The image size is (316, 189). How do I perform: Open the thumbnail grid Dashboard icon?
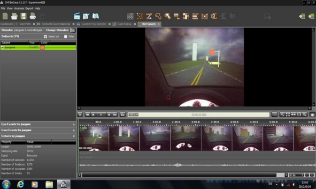click(130, 16)
